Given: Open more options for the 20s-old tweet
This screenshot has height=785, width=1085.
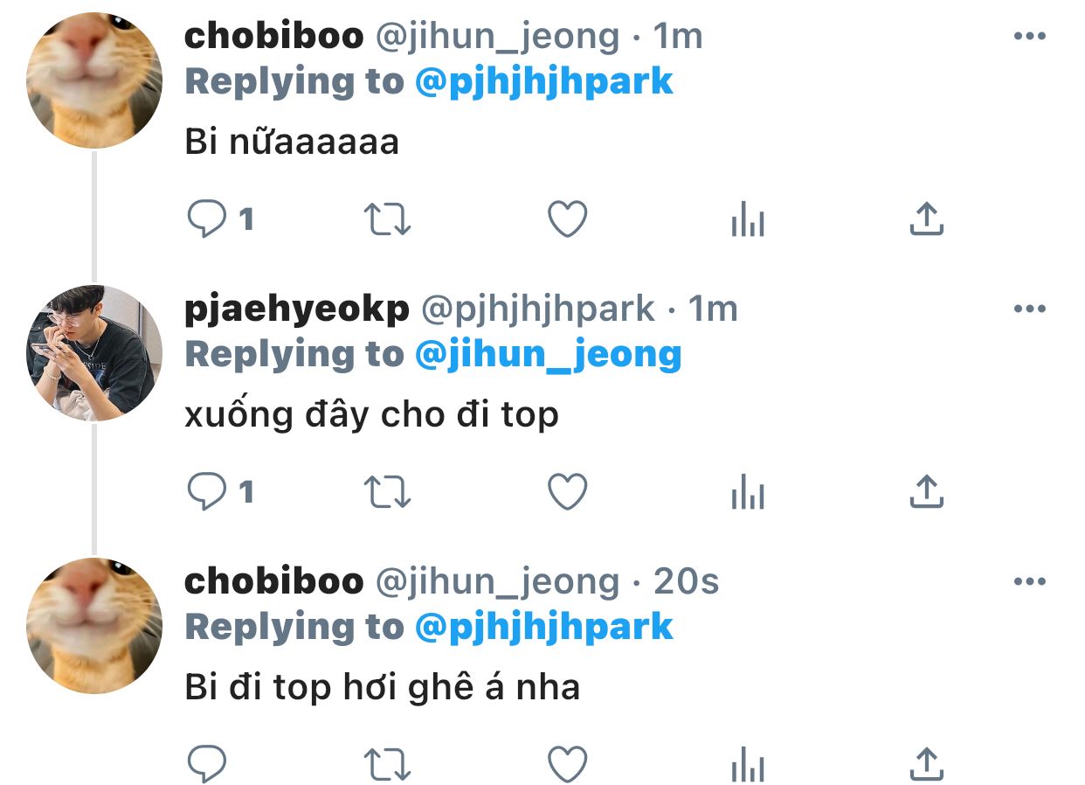Looking at the screenshot, I should click(x=1029, y=581).
